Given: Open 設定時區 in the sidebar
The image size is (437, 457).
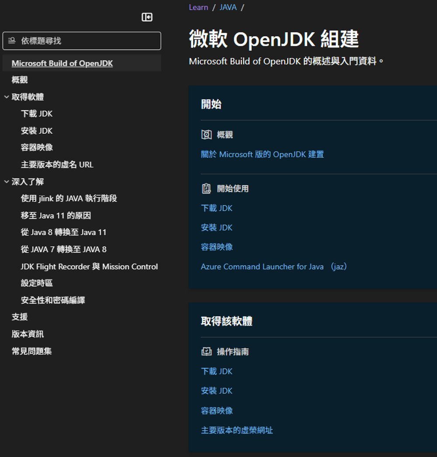Looking at the screenshot, I should 37,283.
